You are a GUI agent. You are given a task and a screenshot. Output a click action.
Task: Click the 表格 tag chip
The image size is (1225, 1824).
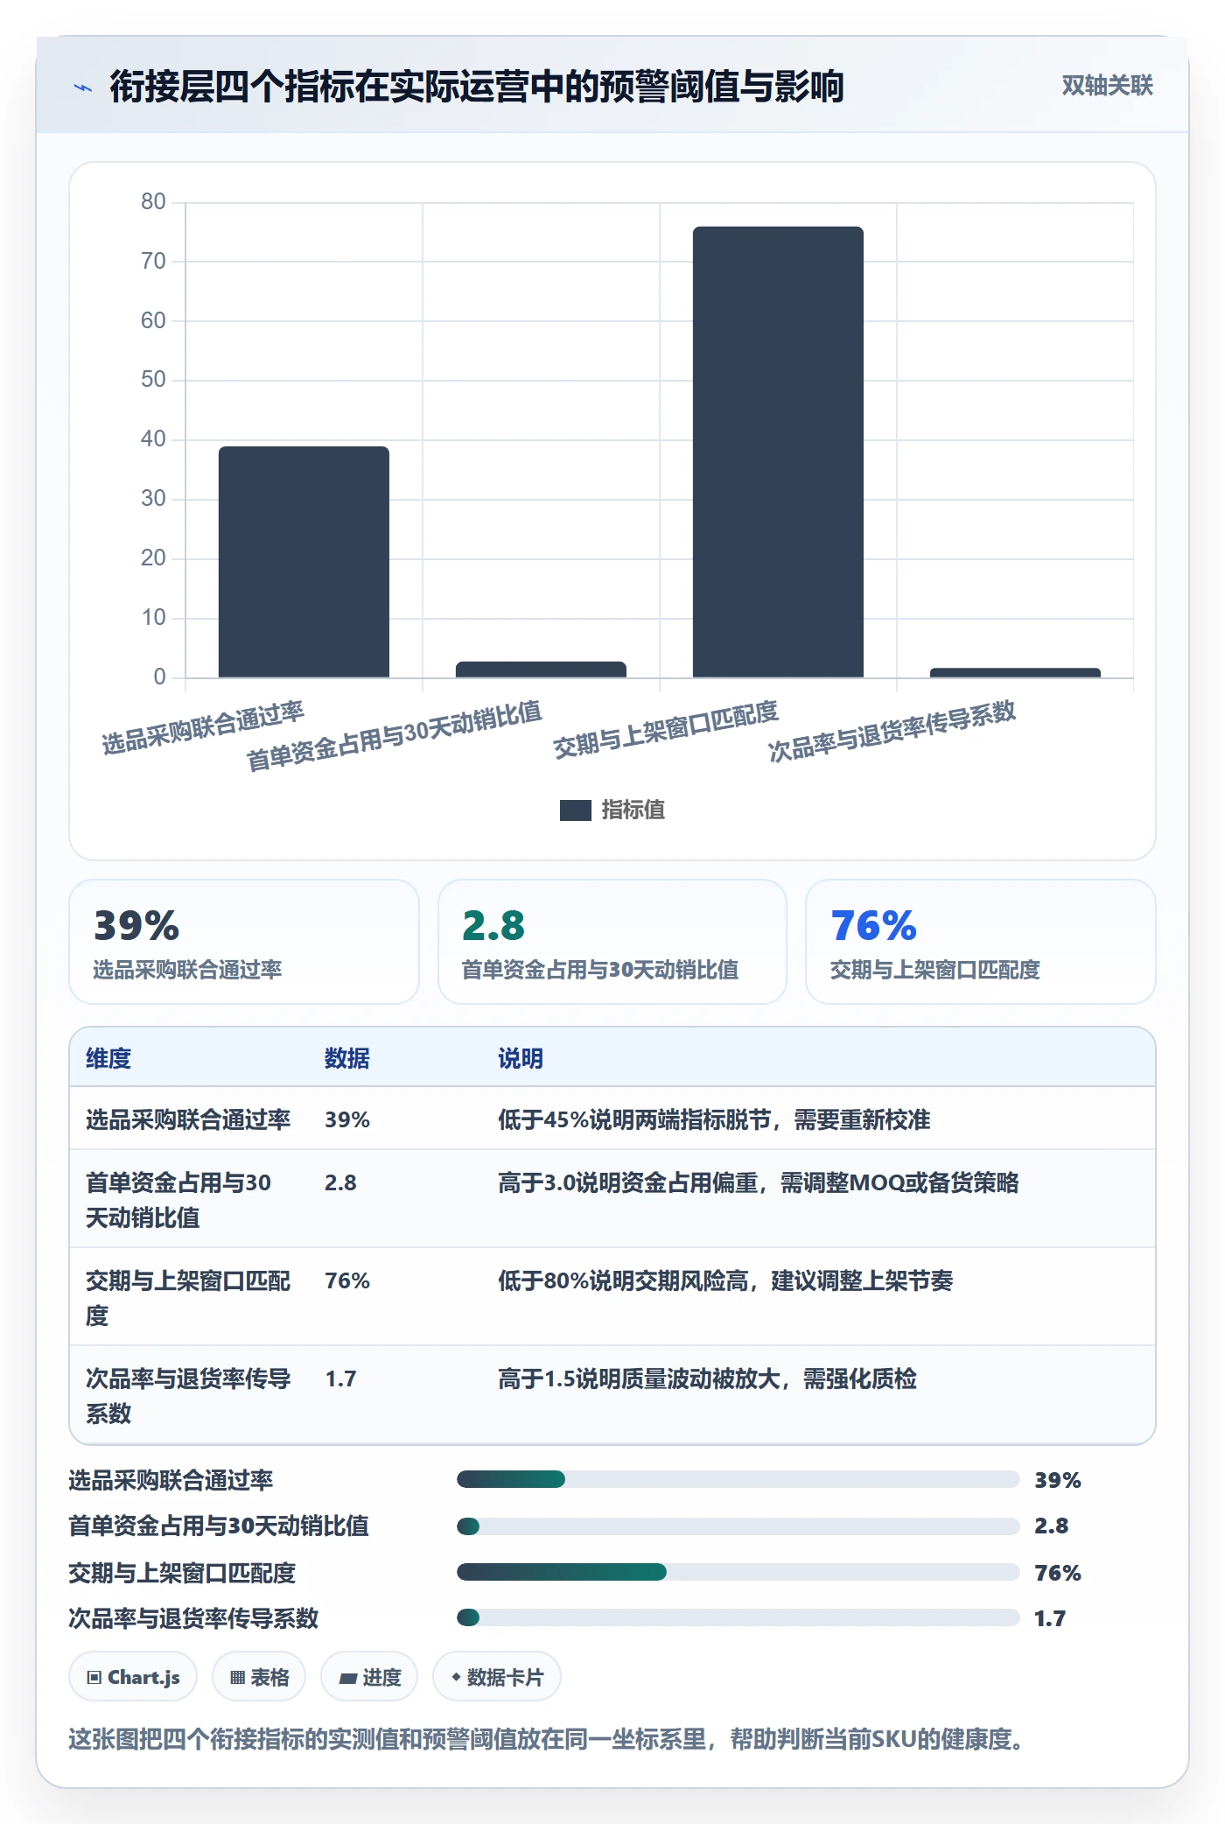pos(259,1677)
